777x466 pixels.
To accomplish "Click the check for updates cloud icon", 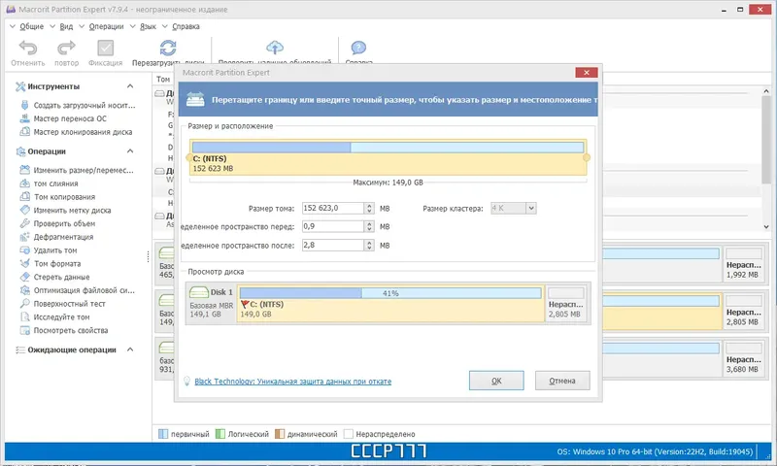I will click(x=275, y=48).
